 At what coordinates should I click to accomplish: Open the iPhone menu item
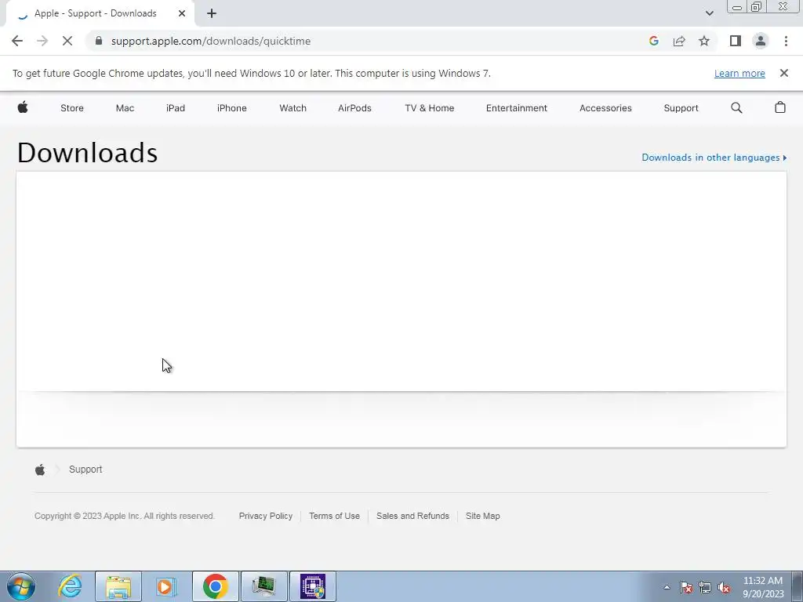point(231,108)
